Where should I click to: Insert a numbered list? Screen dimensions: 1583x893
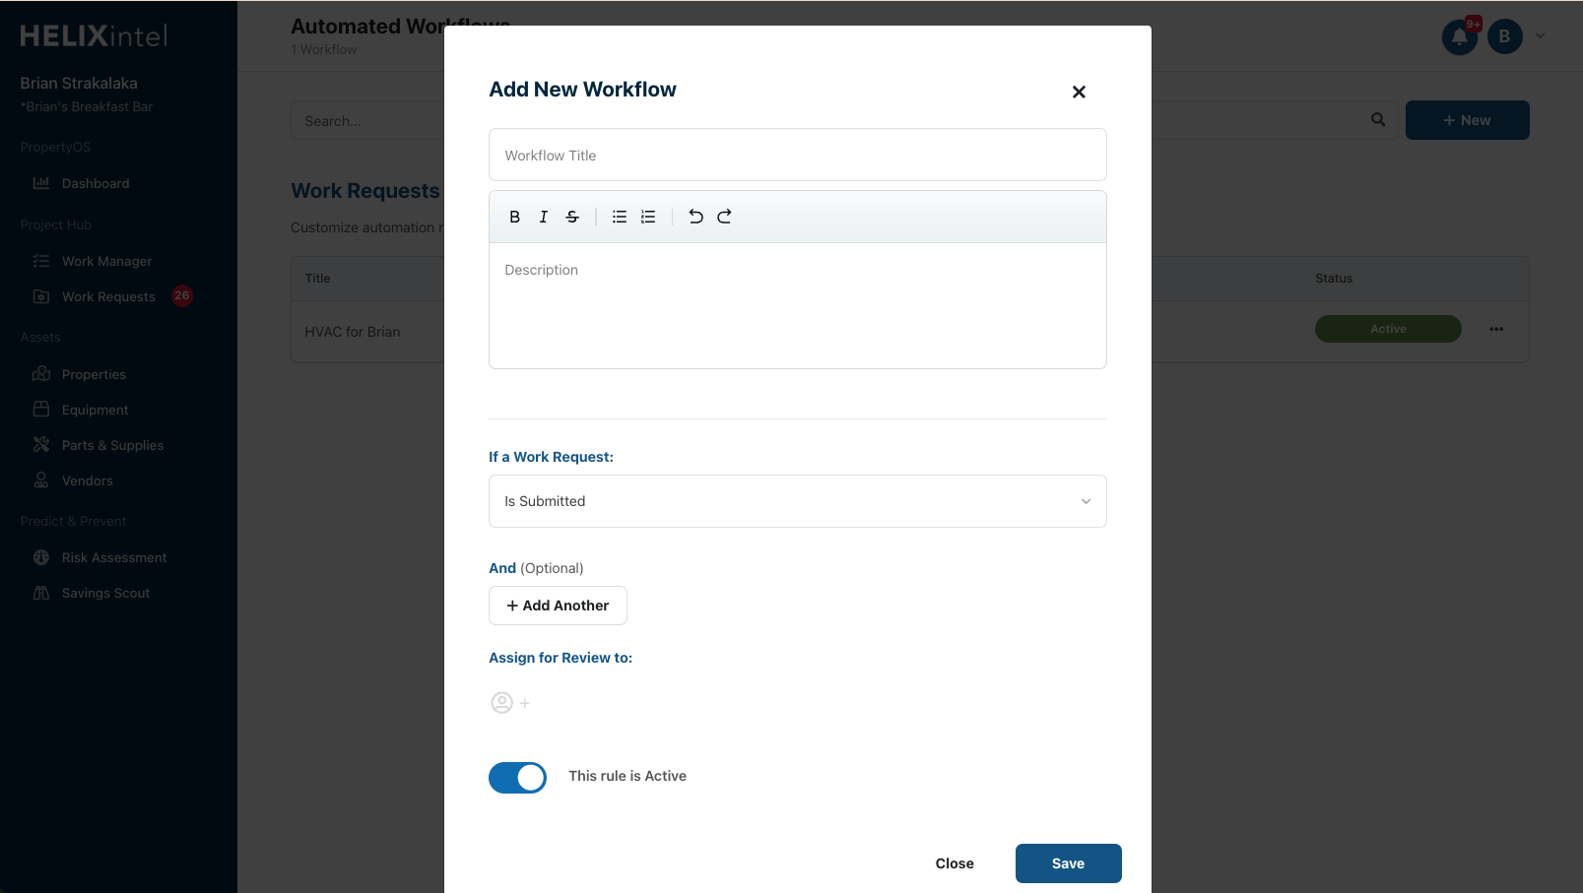(x=648, y=217)
